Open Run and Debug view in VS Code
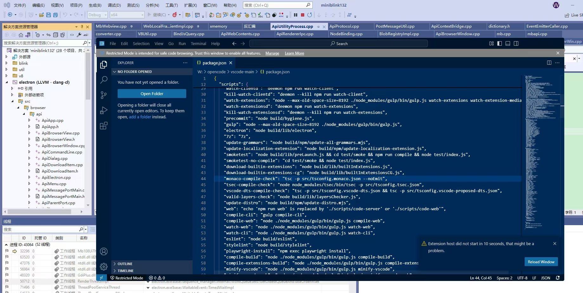 (x=104, y=110)
